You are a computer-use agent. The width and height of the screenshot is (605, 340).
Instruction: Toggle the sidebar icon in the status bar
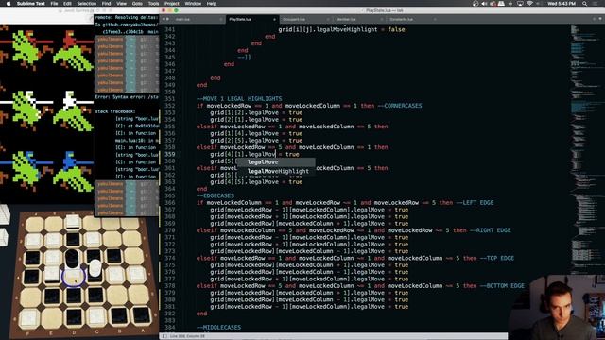[x=164, y=336]
